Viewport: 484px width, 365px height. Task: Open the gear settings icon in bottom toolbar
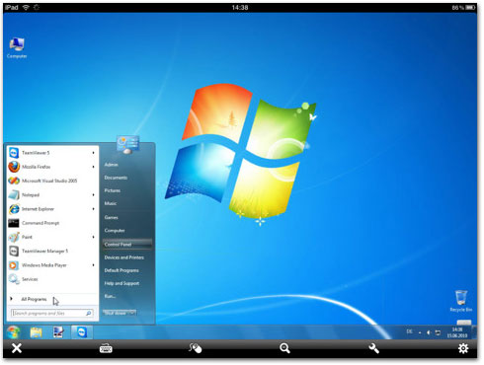[x=463, y=348]
